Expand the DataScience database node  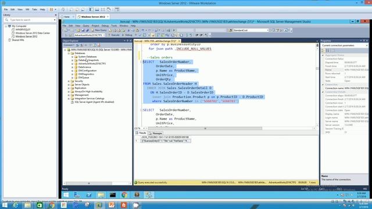coord(72,67)
